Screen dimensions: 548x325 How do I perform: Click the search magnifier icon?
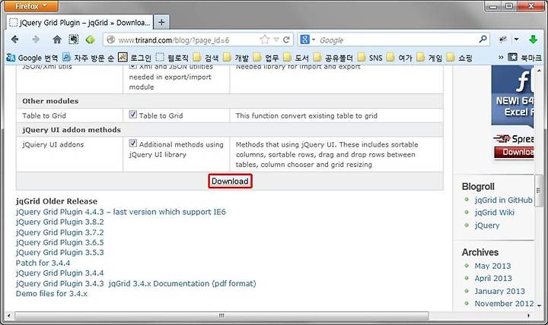pyautogui.click(x=483, y=39)
